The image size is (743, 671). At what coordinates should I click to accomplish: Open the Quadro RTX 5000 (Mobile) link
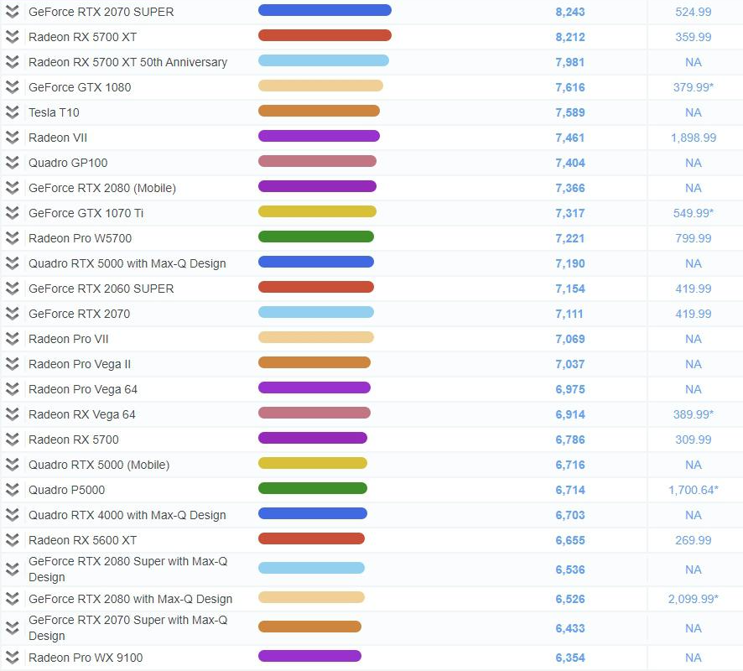tap(99, 465)
